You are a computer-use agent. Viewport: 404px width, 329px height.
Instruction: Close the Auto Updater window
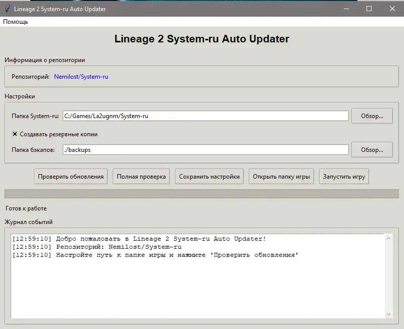point(392,9)
